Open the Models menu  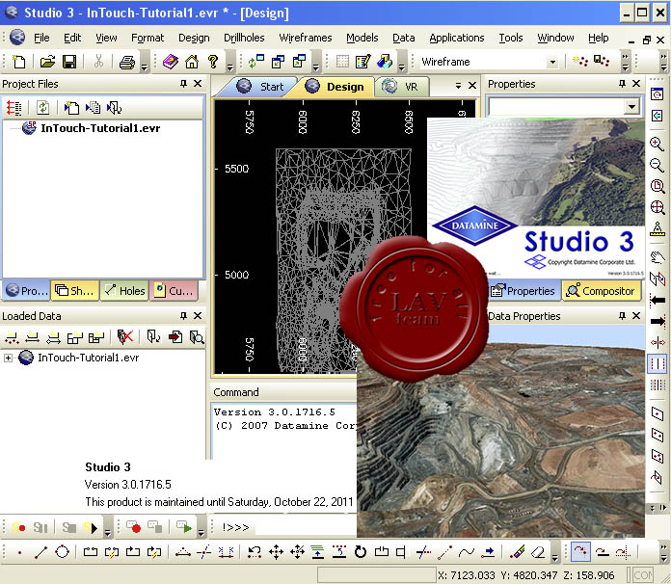point(362,38)
